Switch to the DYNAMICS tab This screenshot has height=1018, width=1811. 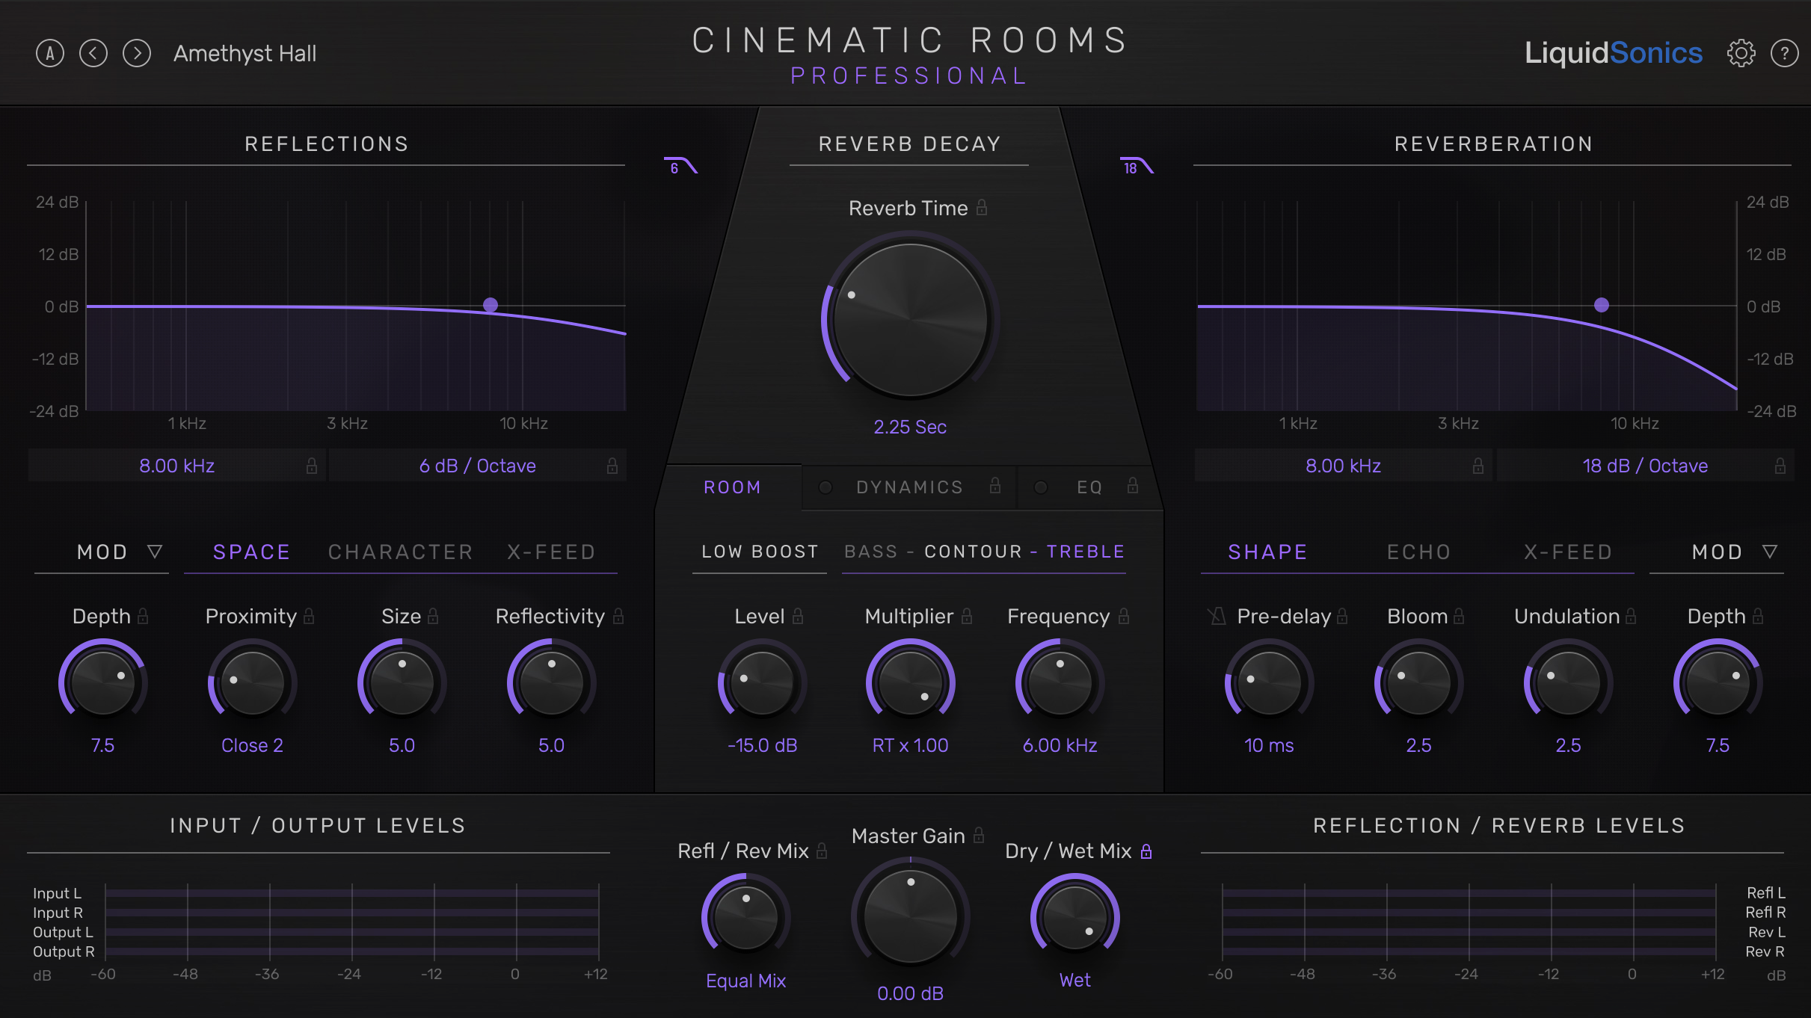tap(909, 487)
